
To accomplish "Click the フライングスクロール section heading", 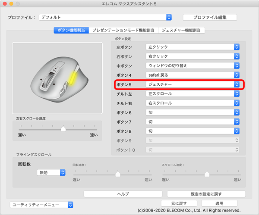I will 34,155.
